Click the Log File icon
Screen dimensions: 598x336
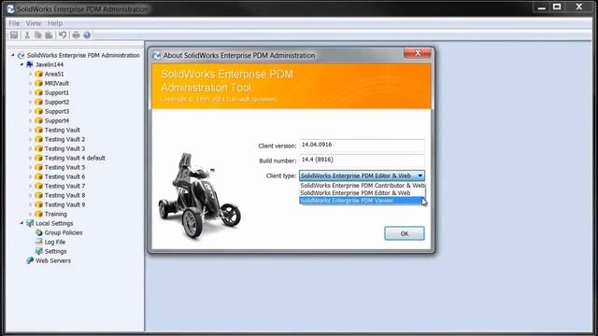pyautogui.click(x=38, y=242)
